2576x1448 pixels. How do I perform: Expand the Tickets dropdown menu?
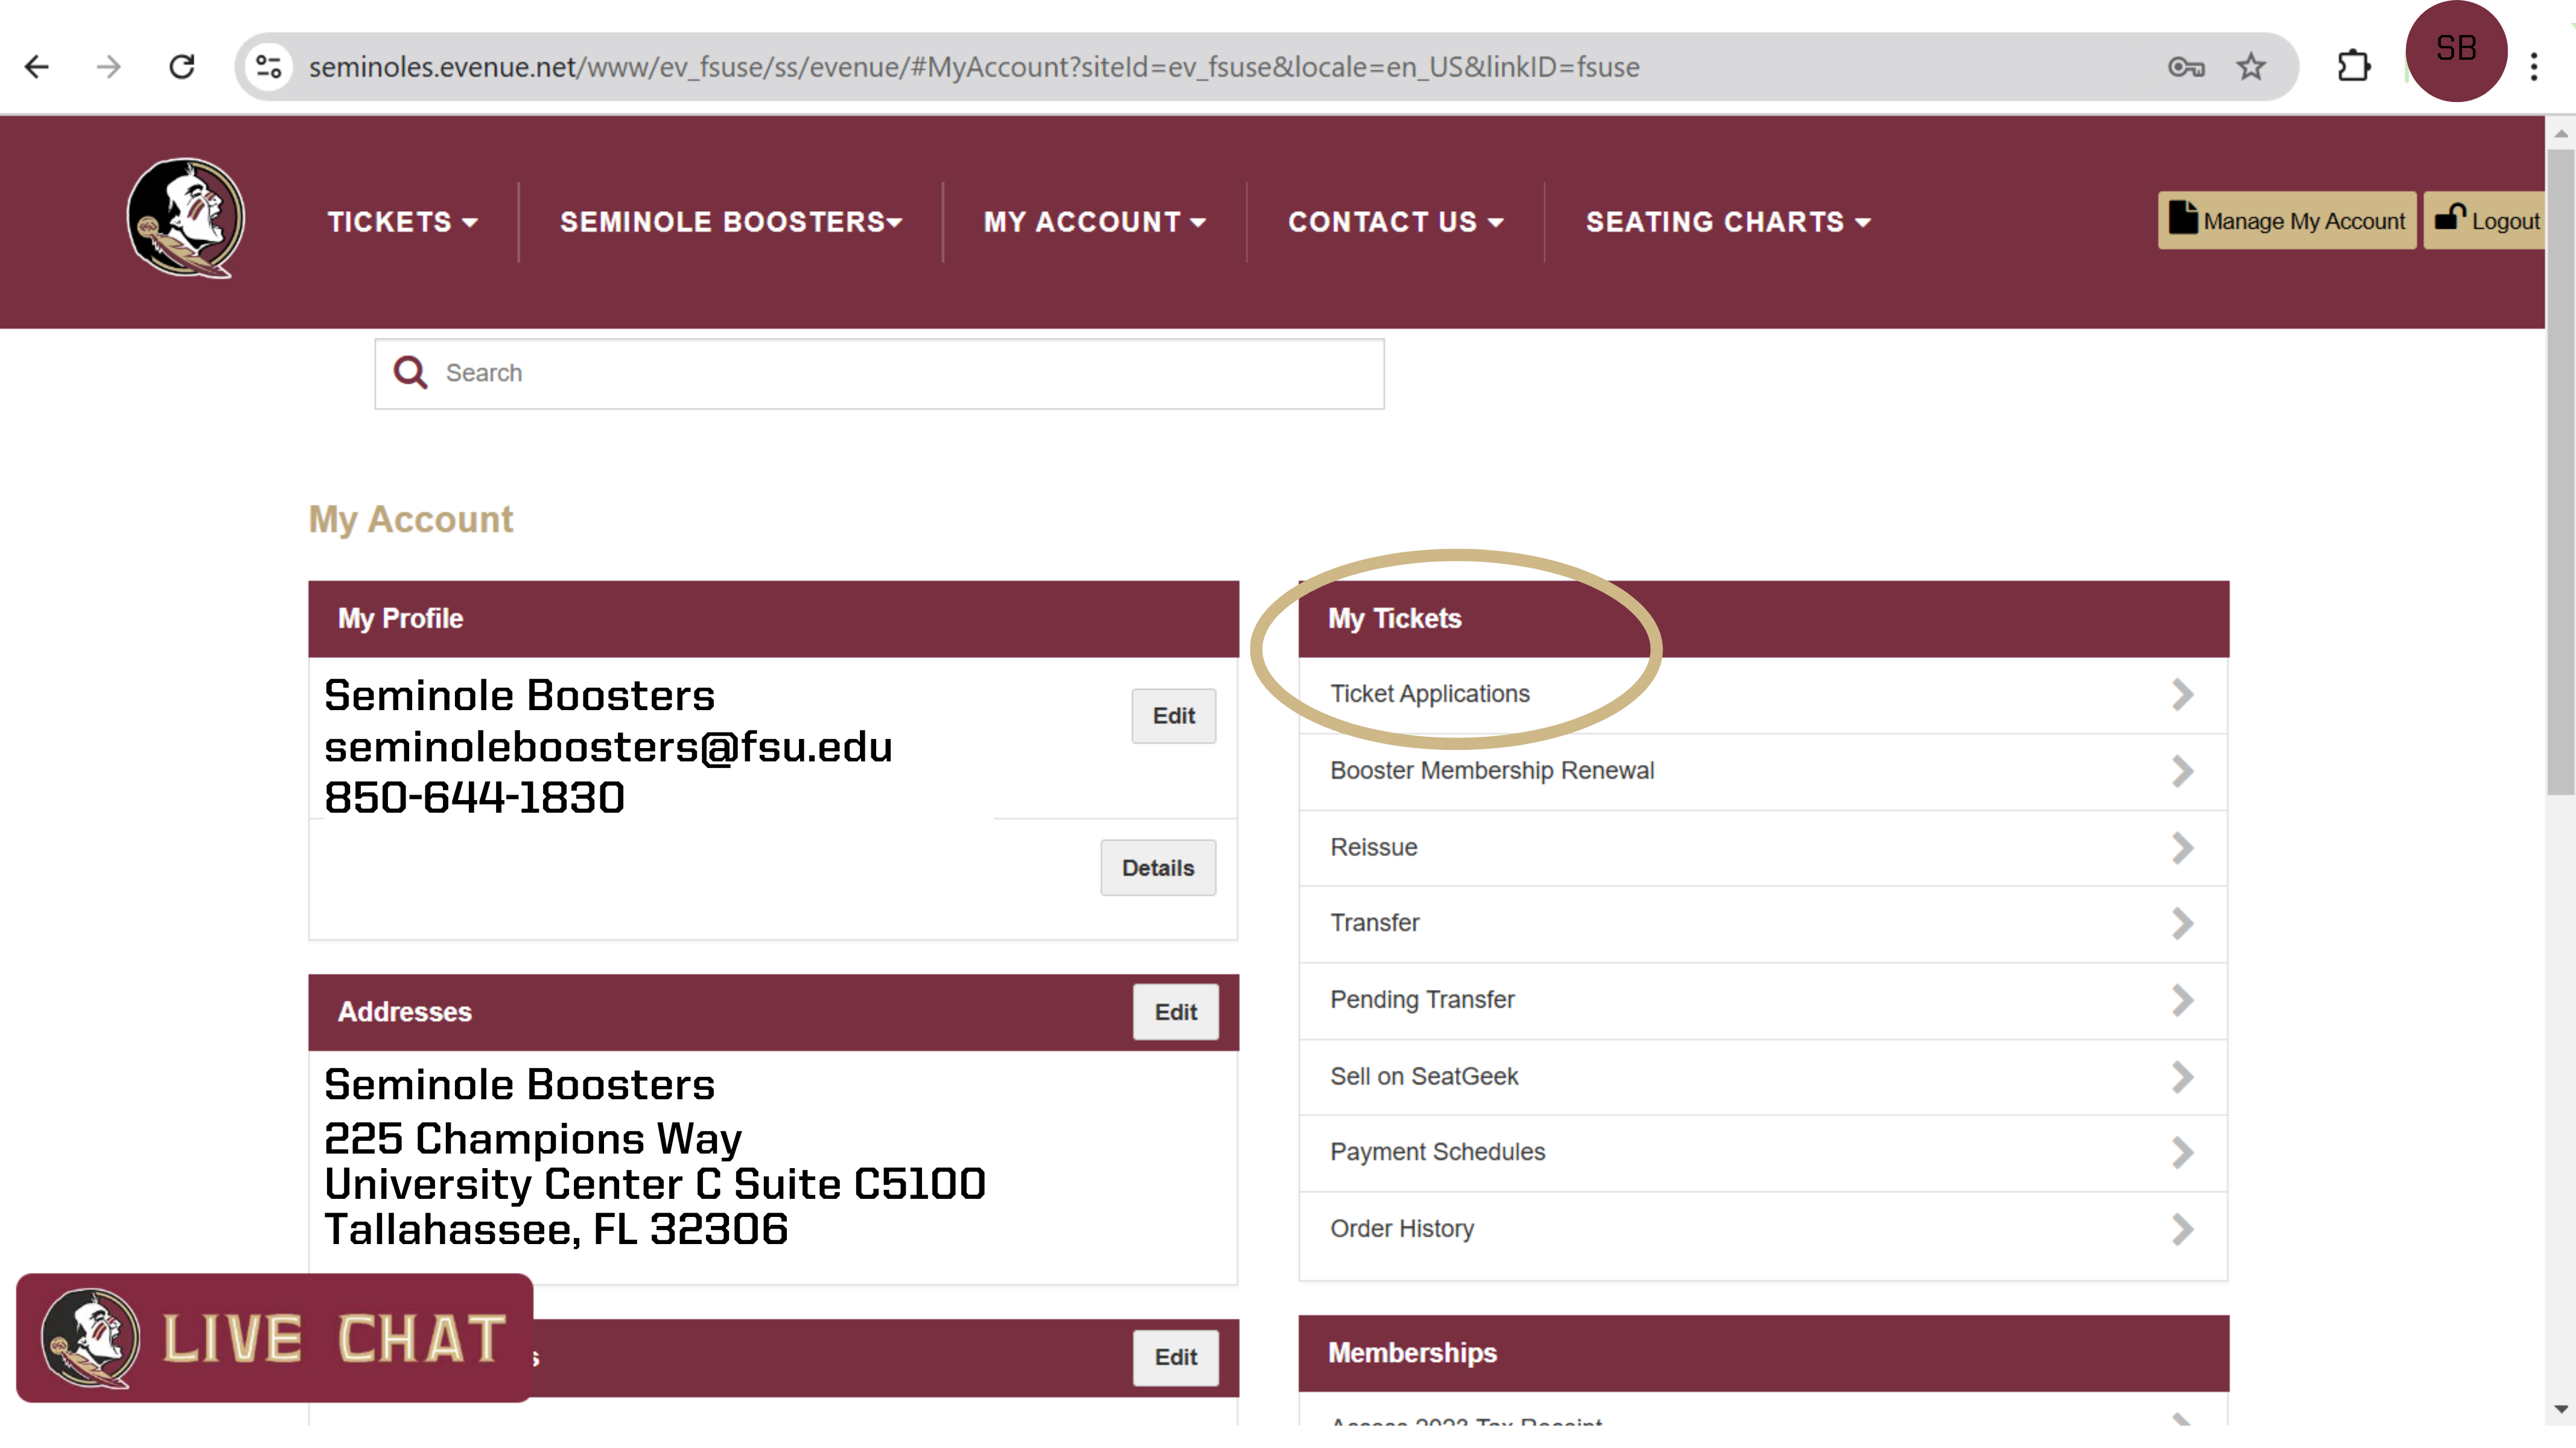402,222
